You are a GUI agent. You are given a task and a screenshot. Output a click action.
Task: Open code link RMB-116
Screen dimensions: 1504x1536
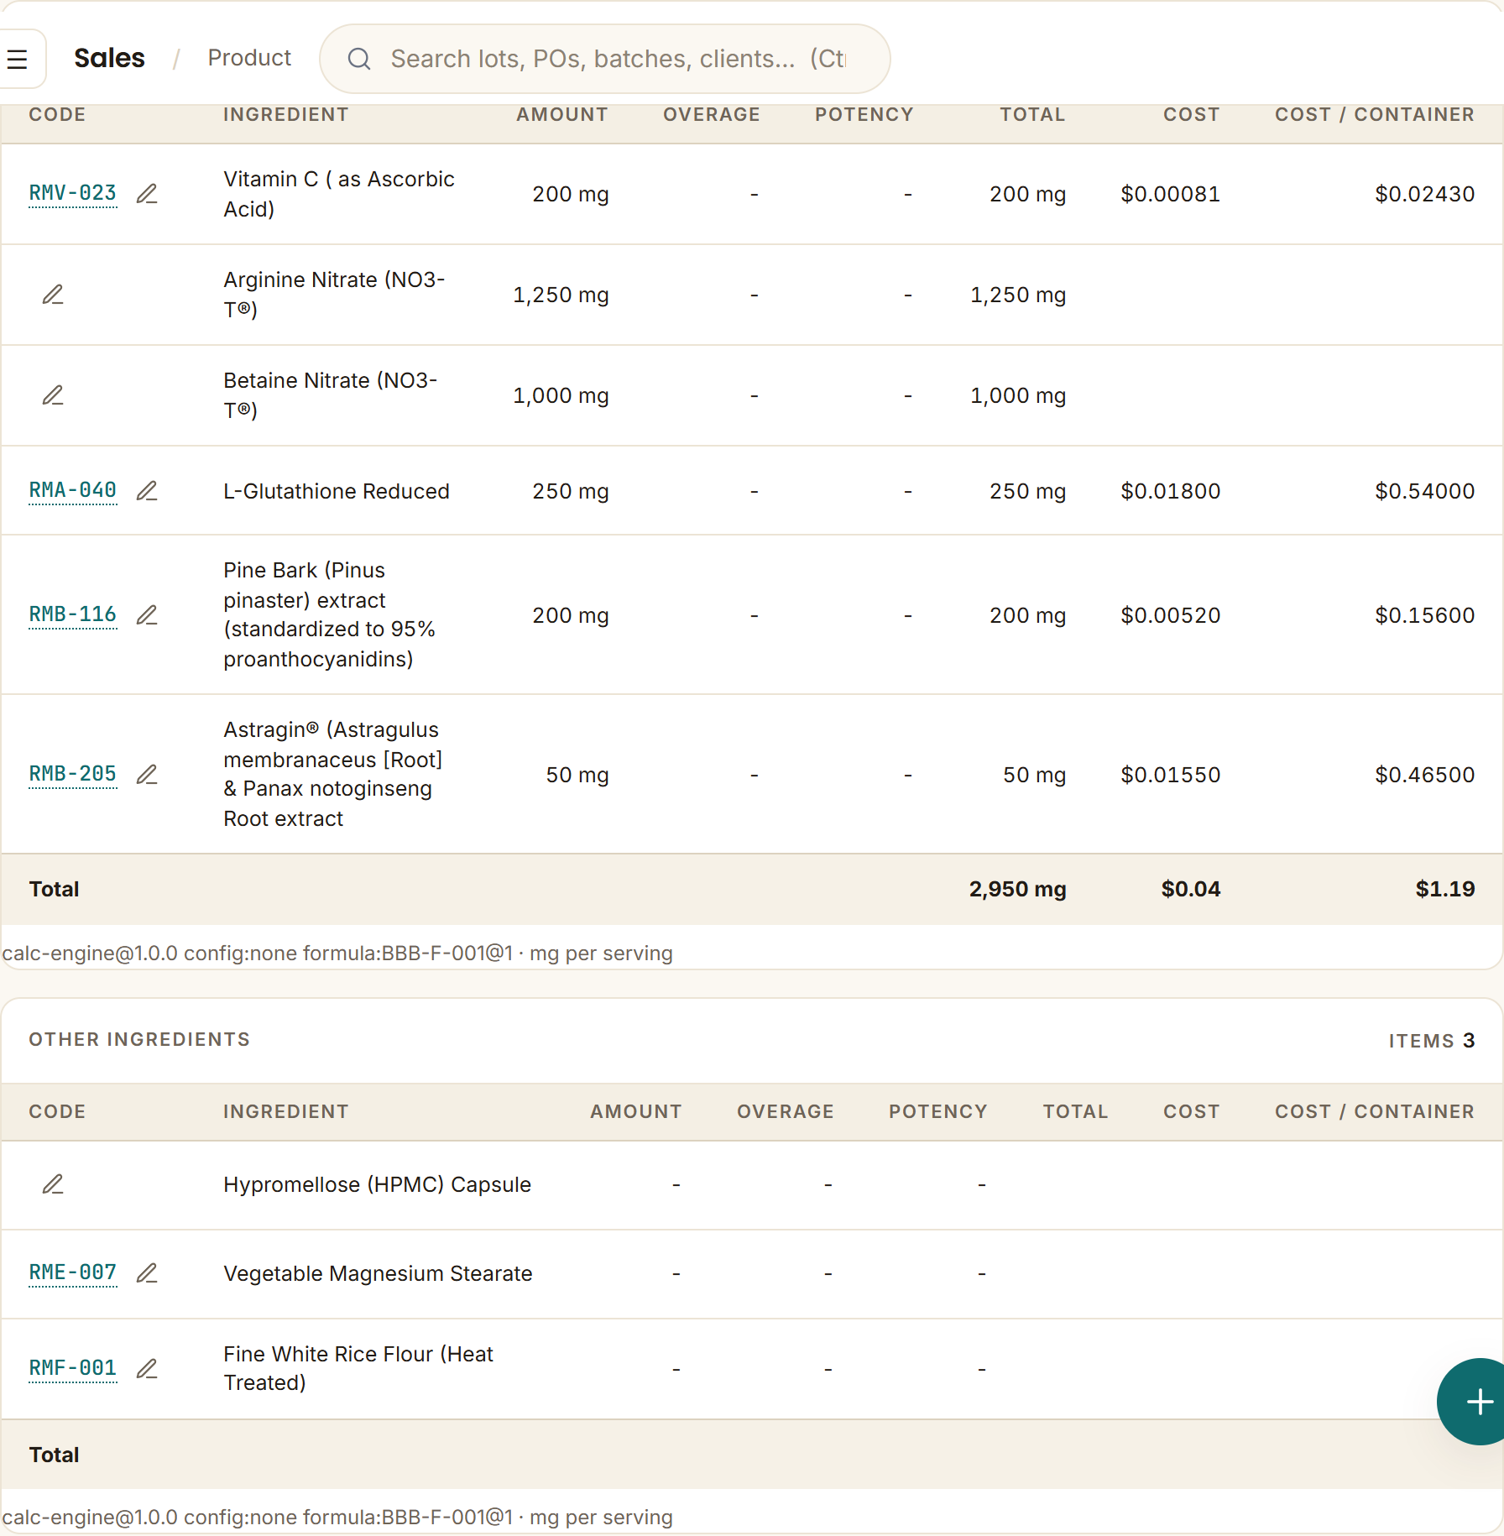coord(73,615)
